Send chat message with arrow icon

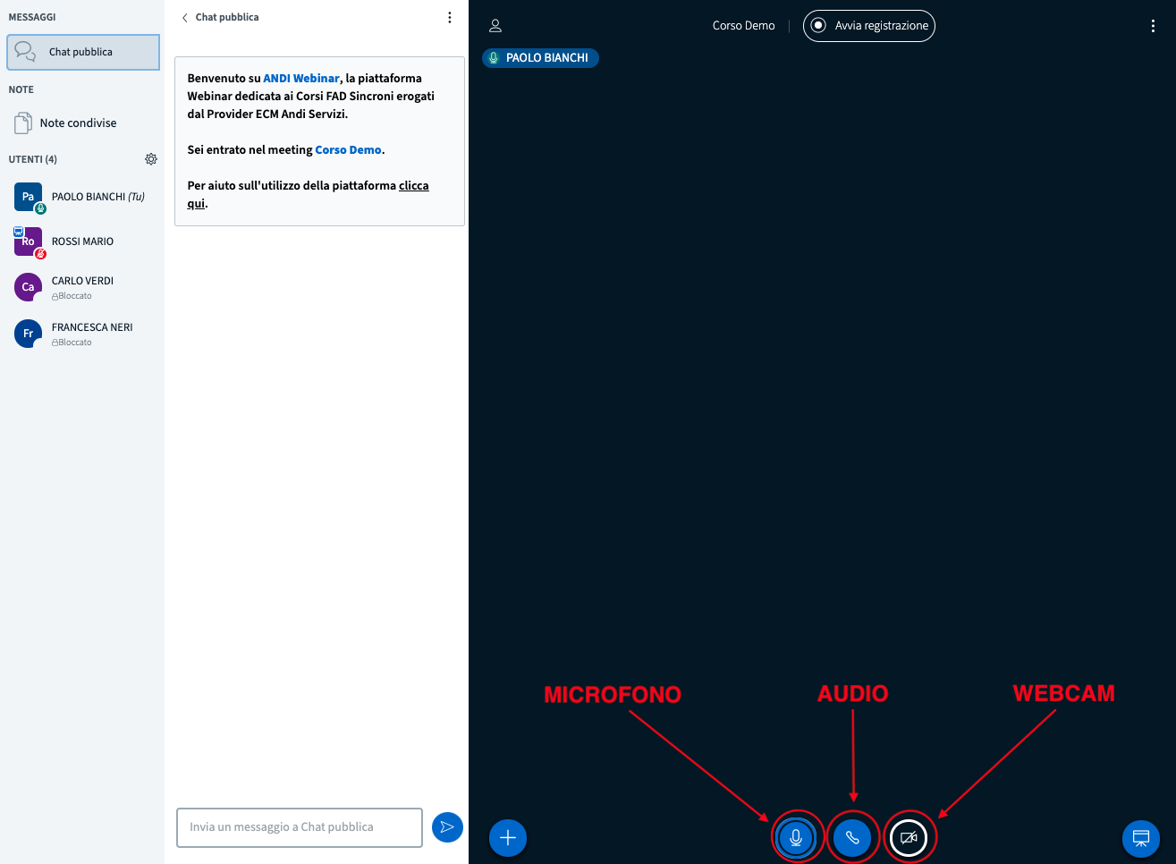click(447, 827)
